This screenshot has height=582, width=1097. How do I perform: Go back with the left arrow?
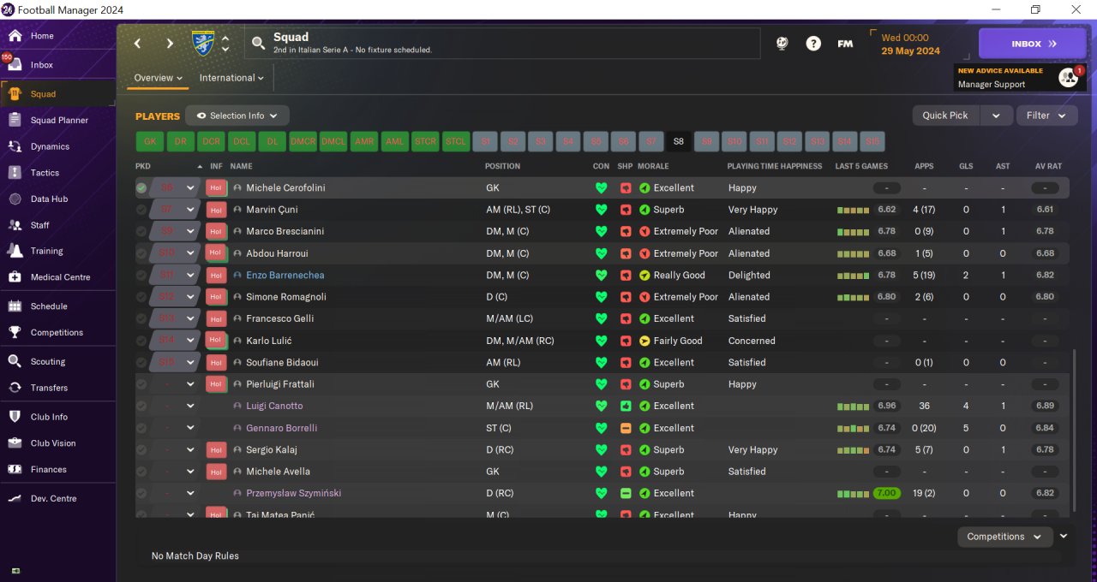pyautogui.click(x=137, y=44)
